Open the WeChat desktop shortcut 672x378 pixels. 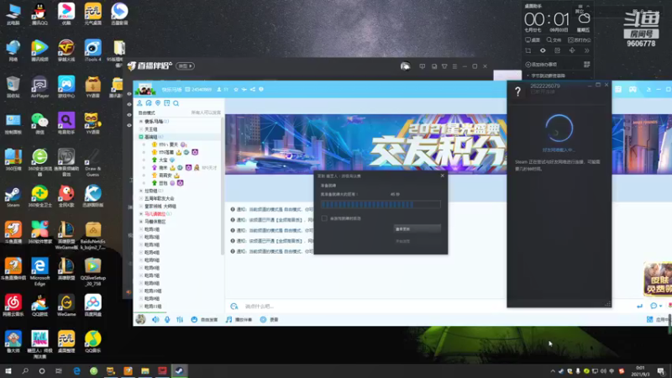39,123
